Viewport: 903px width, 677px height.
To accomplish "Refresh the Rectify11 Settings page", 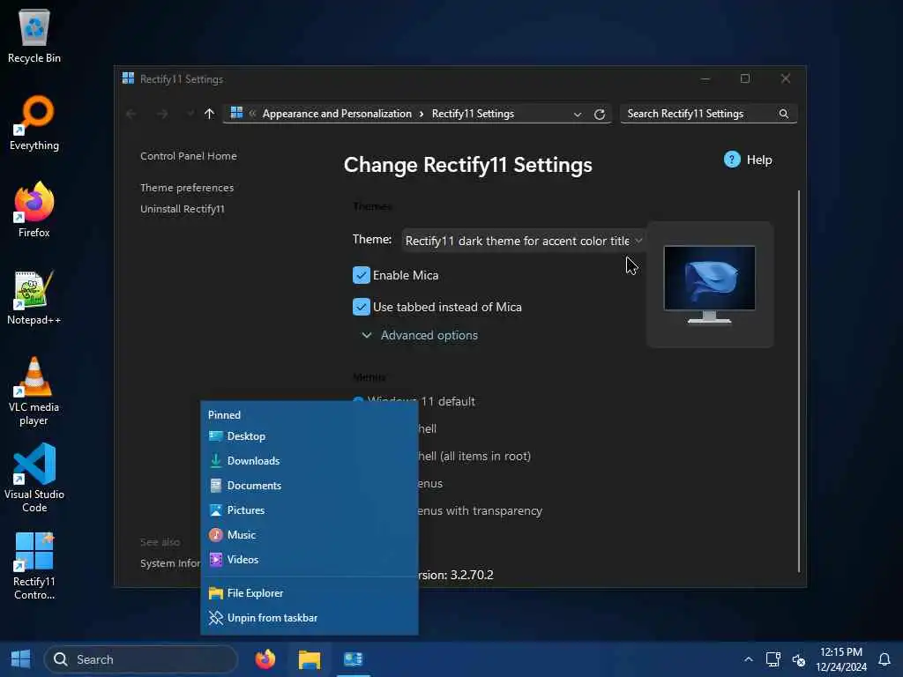I will click(x=600, y=114).
